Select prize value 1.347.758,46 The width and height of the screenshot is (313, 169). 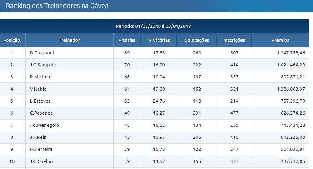[291, 53]
